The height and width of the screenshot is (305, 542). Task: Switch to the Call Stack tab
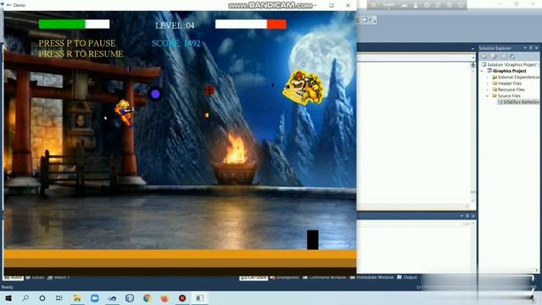(x=253, y=277)
